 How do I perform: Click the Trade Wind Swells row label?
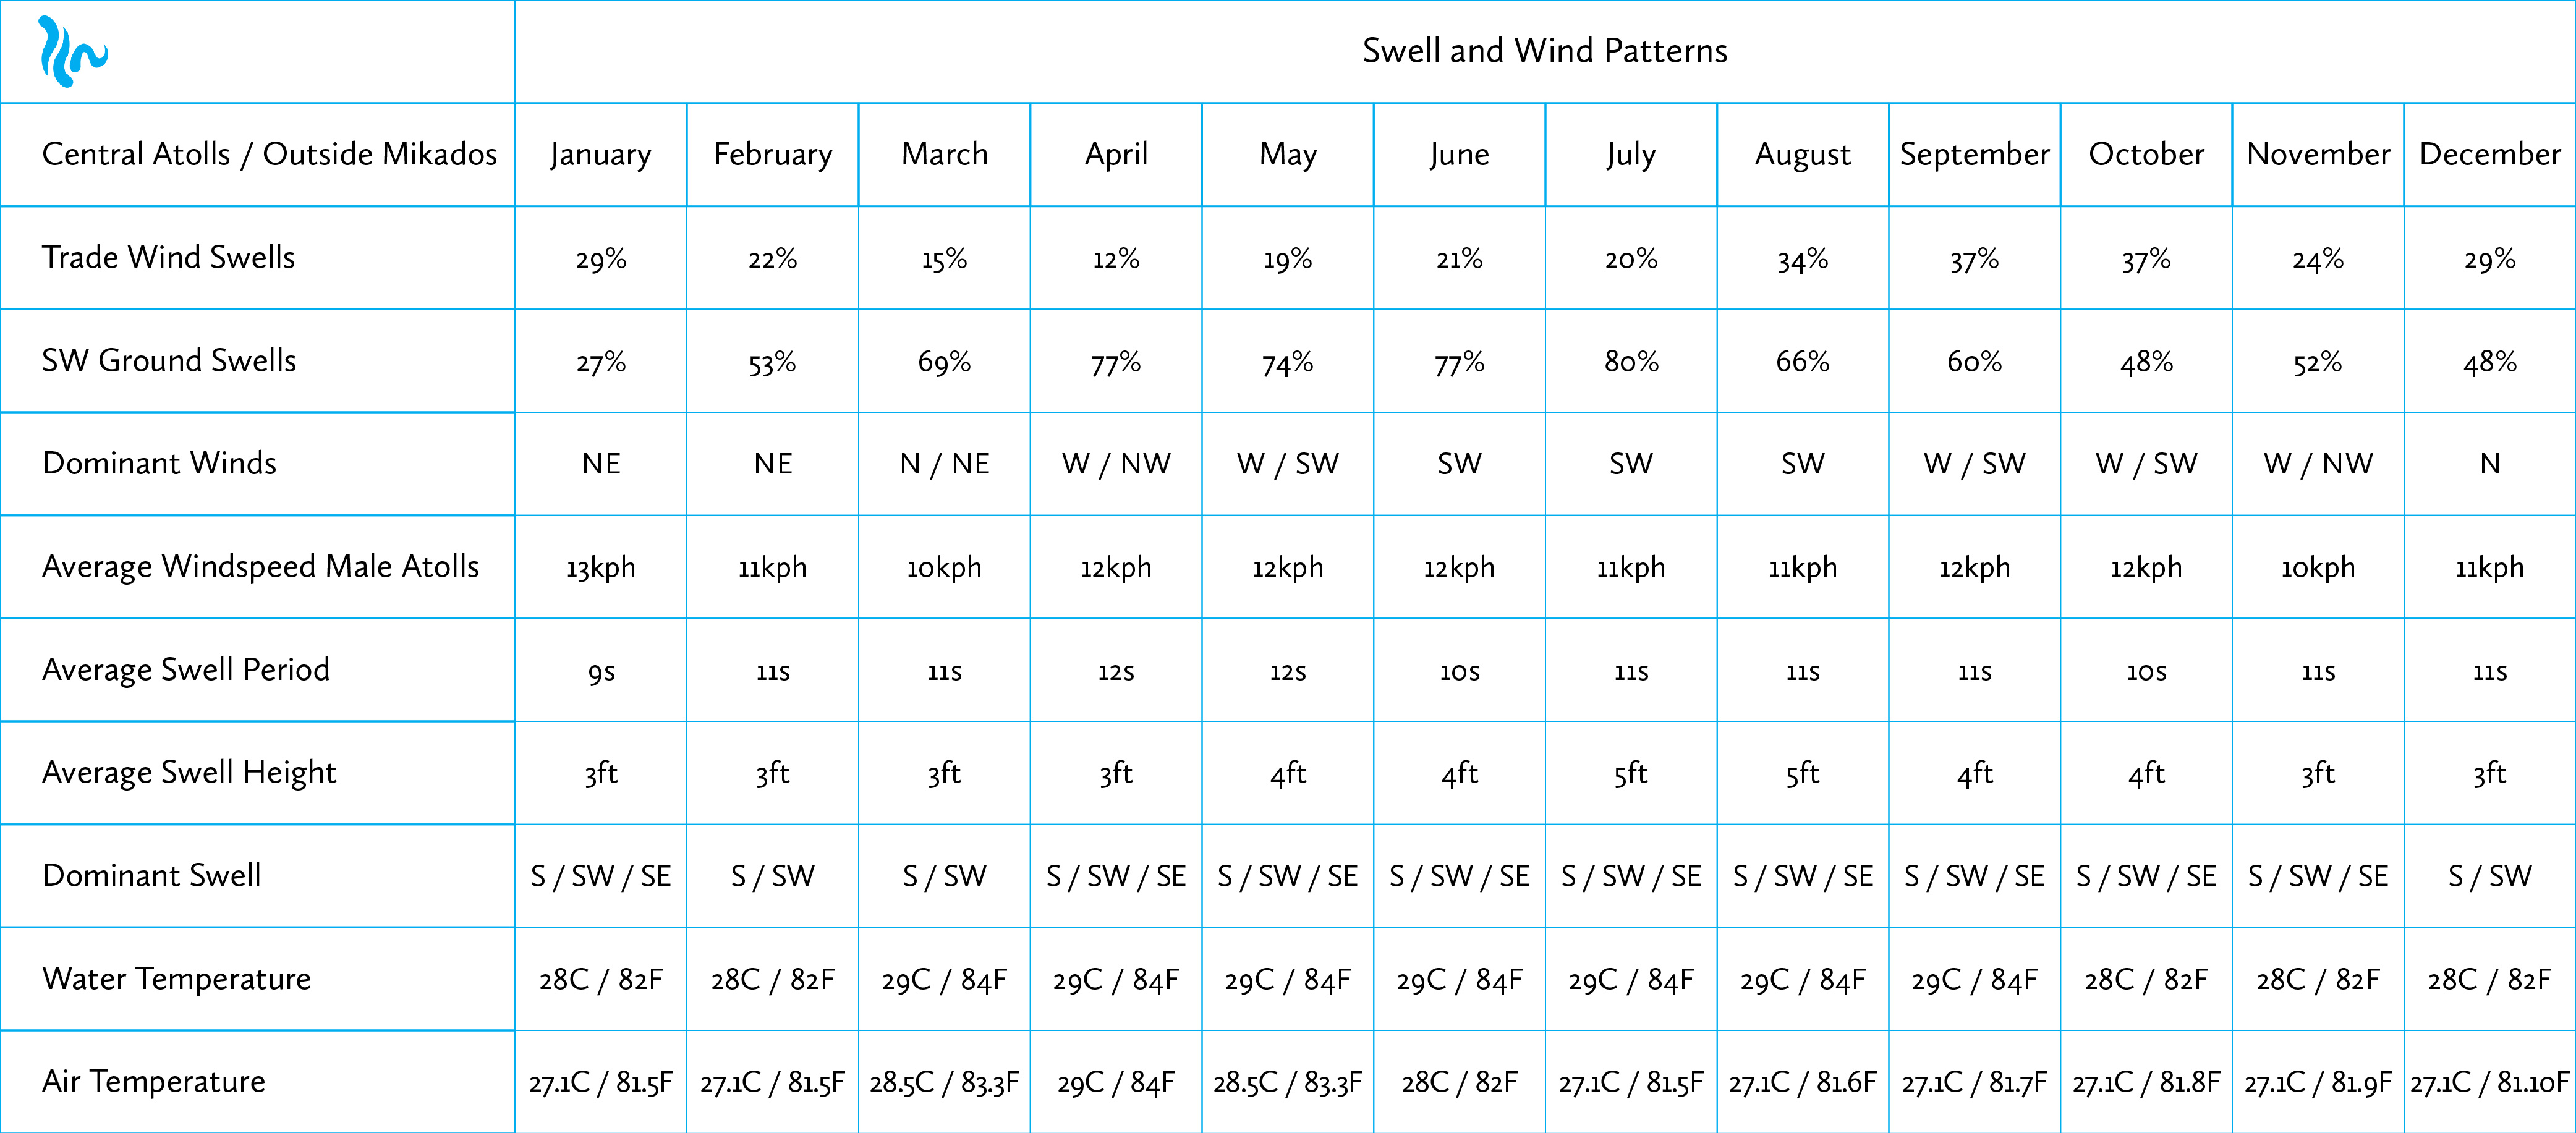pos(168,257)
